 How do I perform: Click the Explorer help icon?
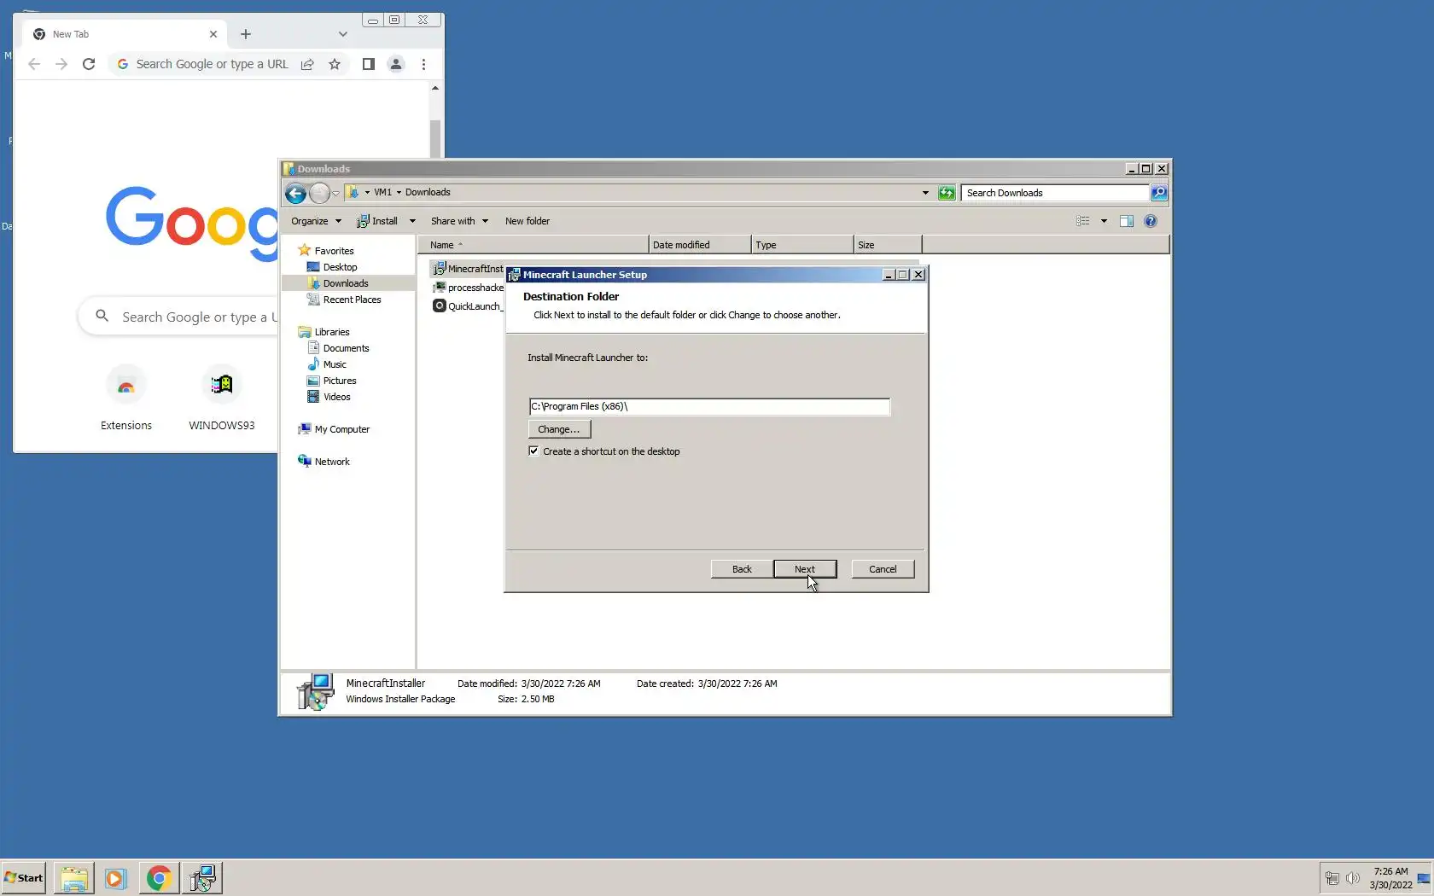(1151, 221)
